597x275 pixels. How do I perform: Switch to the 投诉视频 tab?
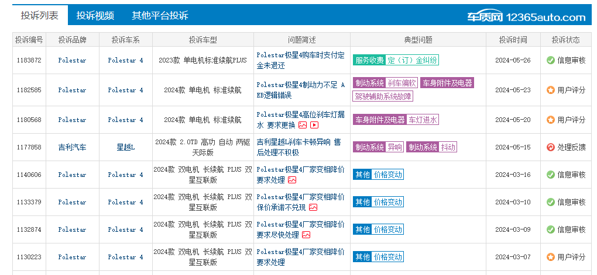click(95, 16)
